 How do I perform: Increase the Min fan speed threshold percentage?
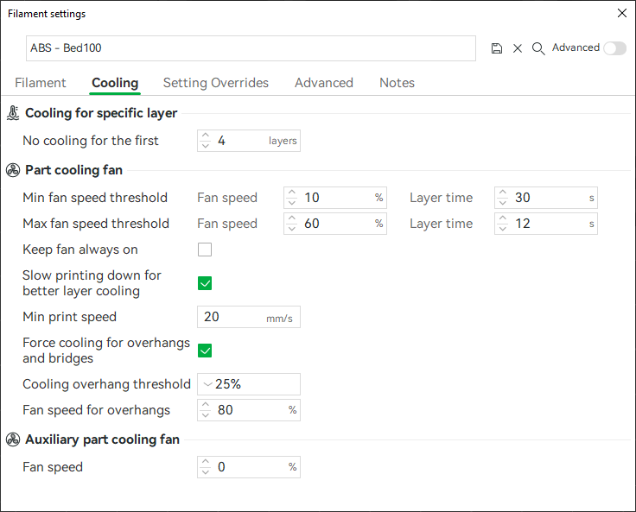click(x=291, y=193)
